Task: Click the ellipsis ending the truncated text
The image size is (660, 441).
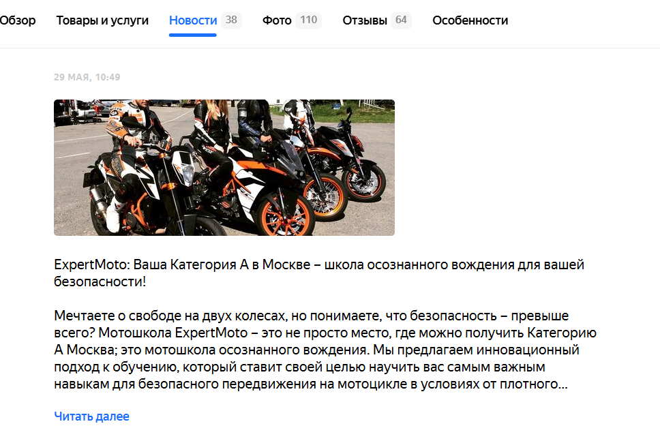Action: pos(563,384)
